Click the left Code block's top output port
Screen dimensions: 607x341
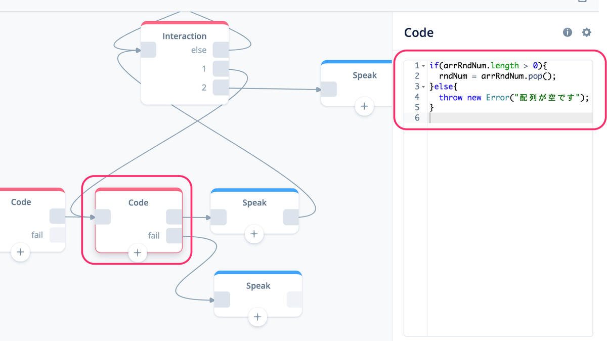(57, 217)
